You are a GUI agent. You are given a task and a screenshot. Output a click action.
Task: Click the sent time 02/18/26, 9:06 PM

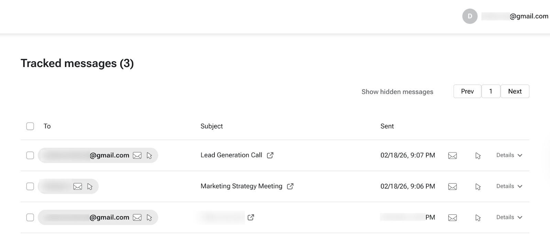(408, 186)
